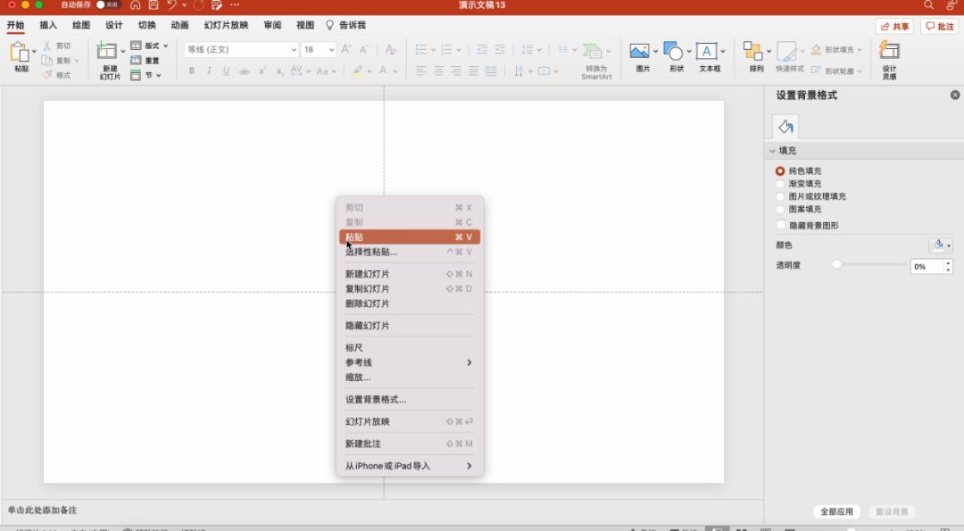The height and width of the screenshot is (531, 964).
Task: Switch to the 插入 ribbon tab
Action: pos(46,25)
